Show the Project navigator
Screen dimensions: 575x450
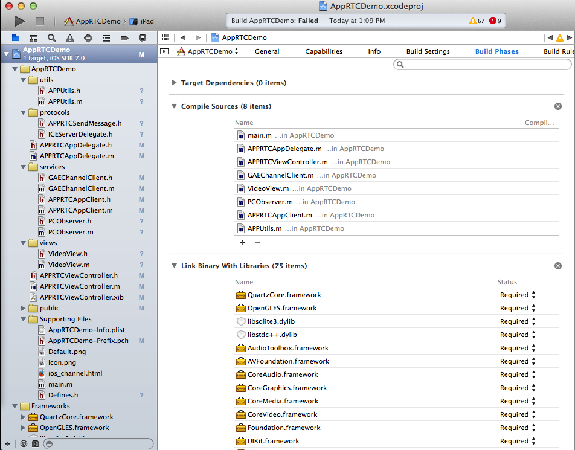[x=16, y=38]
